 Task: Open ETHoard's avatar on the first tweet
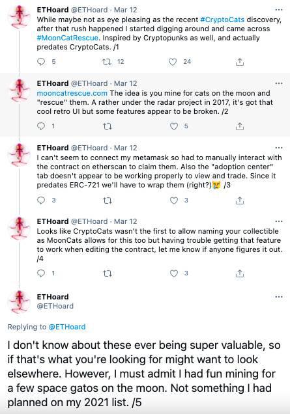point(19,17)
